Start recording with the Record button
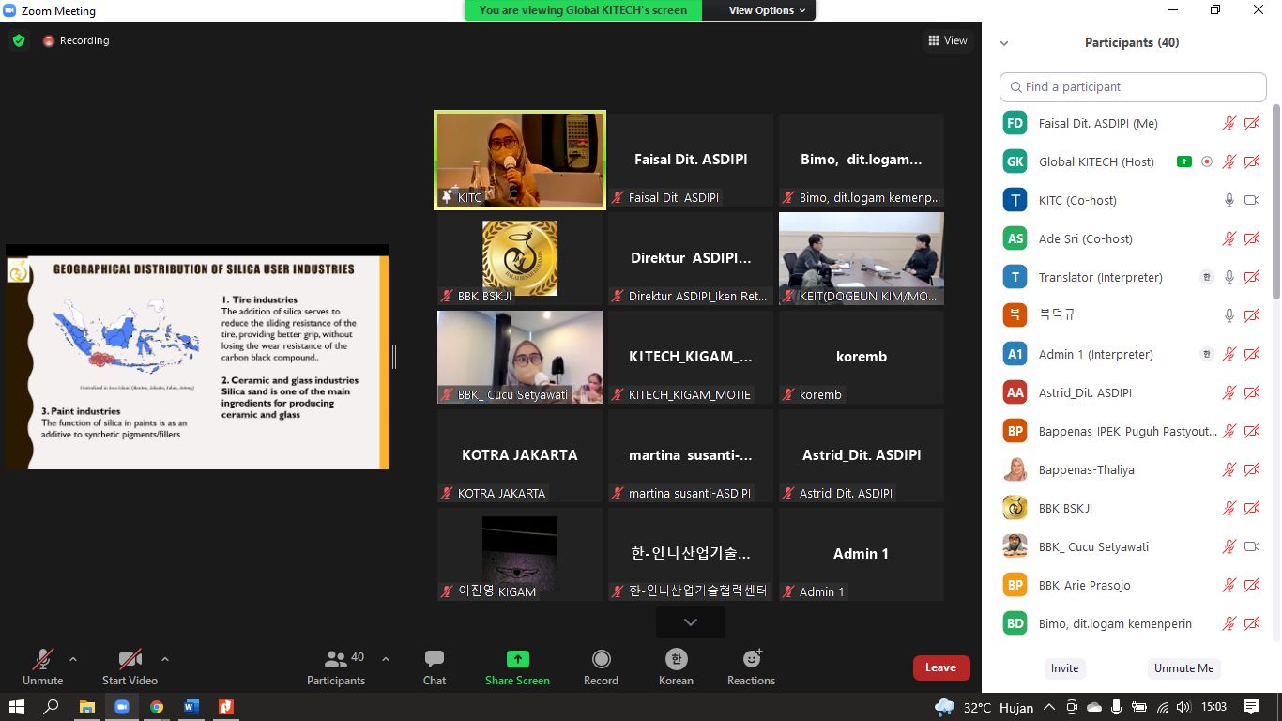1282x721 pixels. (601, 667)
